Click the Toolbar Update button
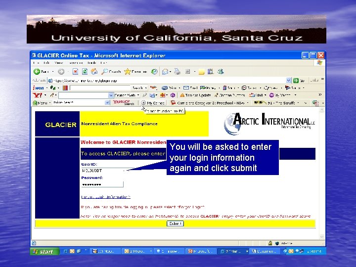This screenshot has width=356, height=267. tap(195, 95)
